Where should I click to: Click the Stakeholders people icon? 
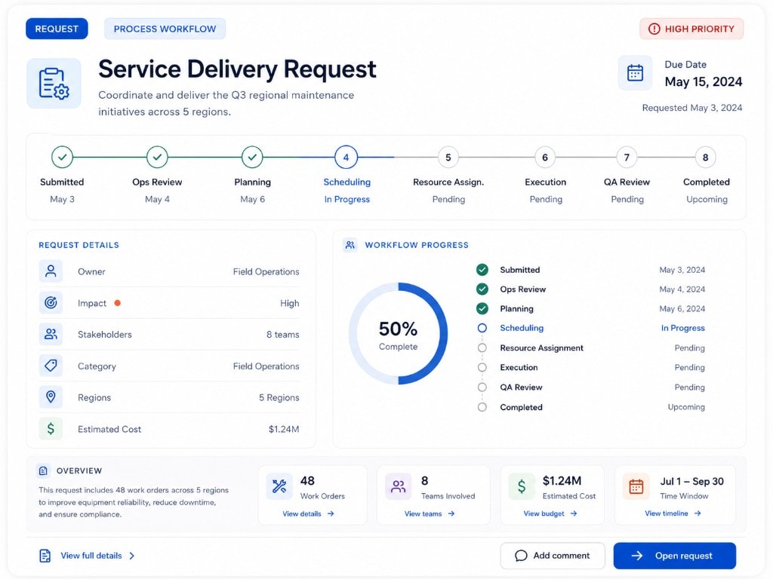[51, 334]
